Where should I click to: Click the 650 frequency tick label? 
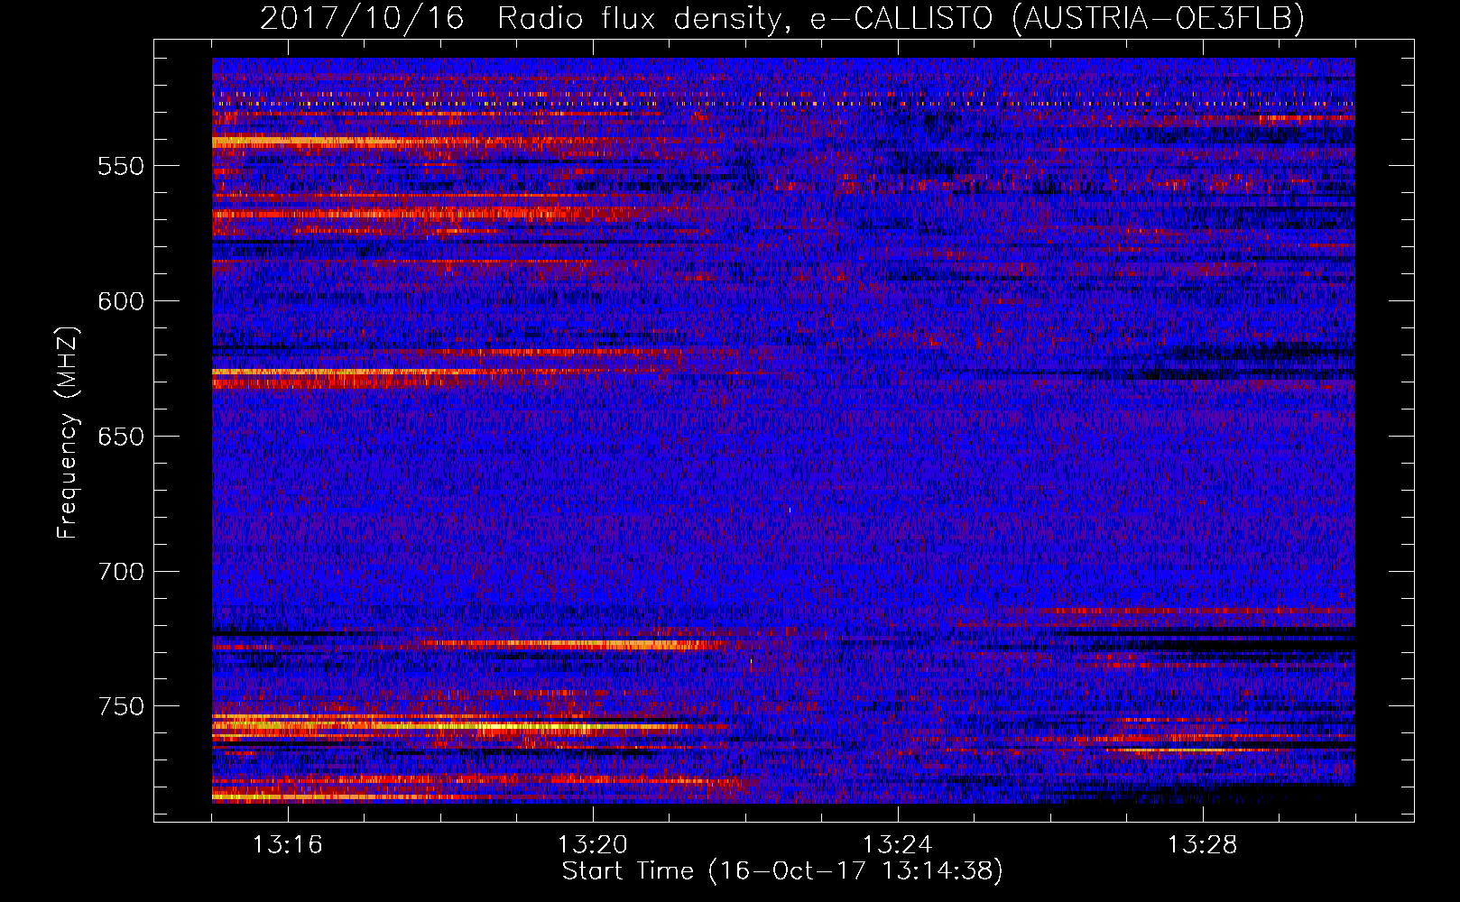tap(121, 437)
